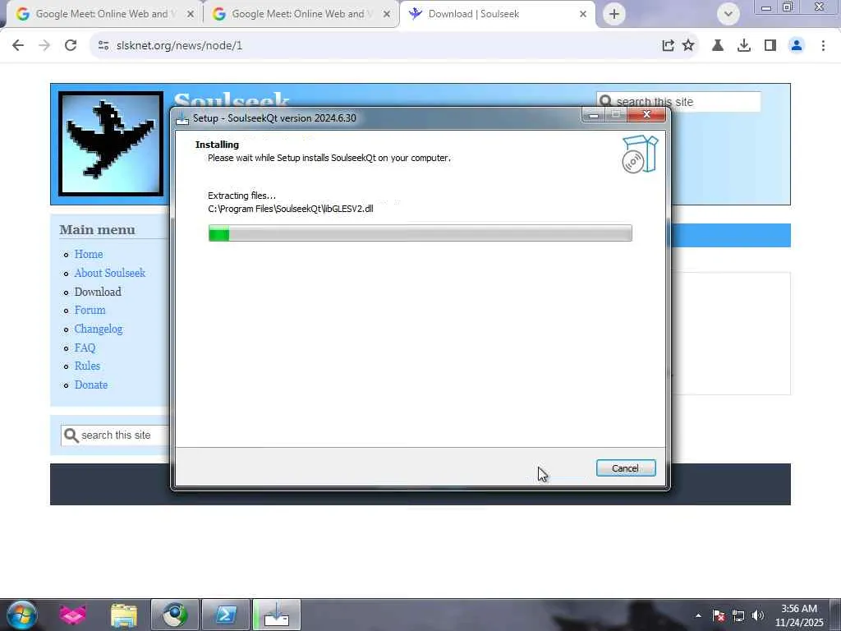Image resolution: width=841 pixels, height=631 pixels.
Task: Open the browser downloads icon
Action: pos(744,46)
